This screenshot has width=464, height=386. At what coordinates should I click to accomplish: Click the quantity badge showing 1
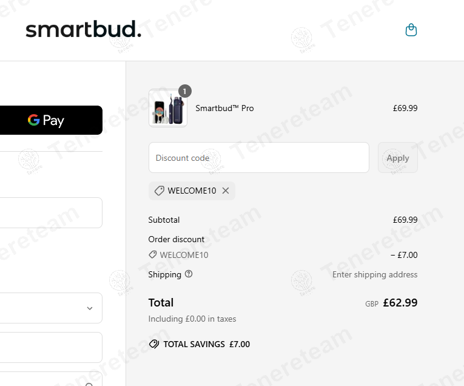tap(185, 91)
